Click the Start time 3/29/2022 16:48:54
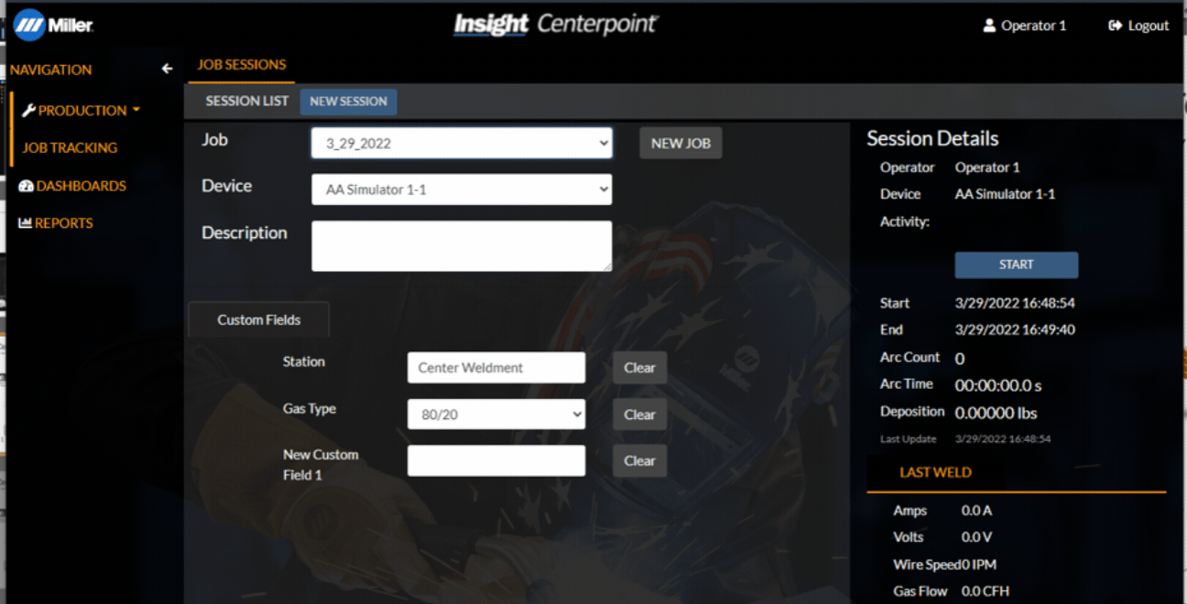Image resolution: width=1187 pixels, height=604 pixels. tap(1015, 303)
